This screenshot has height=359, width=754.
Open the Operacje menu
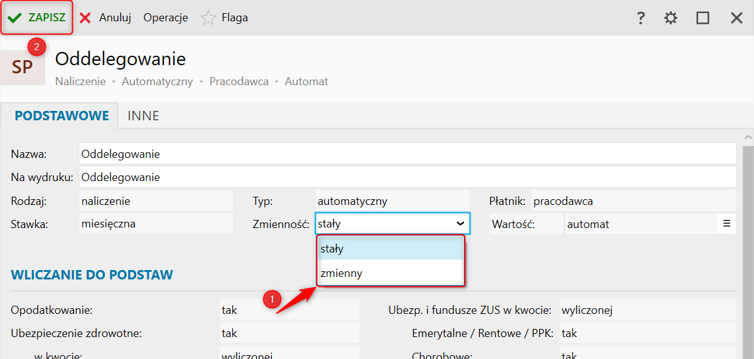(x=166, y=18)
